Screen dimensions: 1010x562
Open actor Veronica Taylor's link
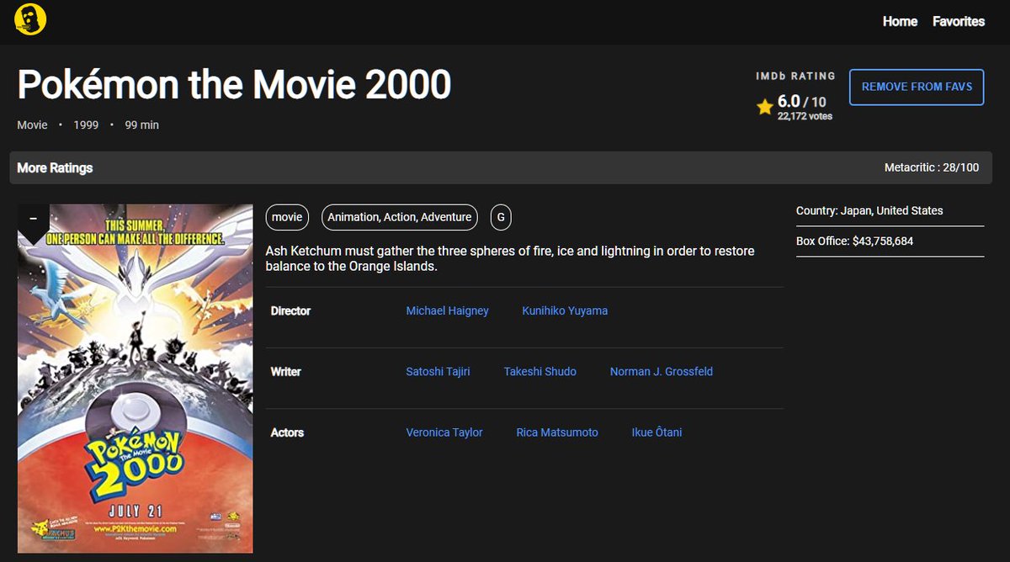coord(444,432)
